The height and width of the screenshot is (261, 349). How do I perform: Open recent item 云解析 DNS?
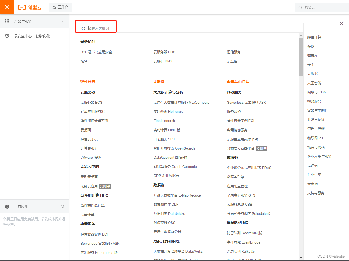coord(163,61)
